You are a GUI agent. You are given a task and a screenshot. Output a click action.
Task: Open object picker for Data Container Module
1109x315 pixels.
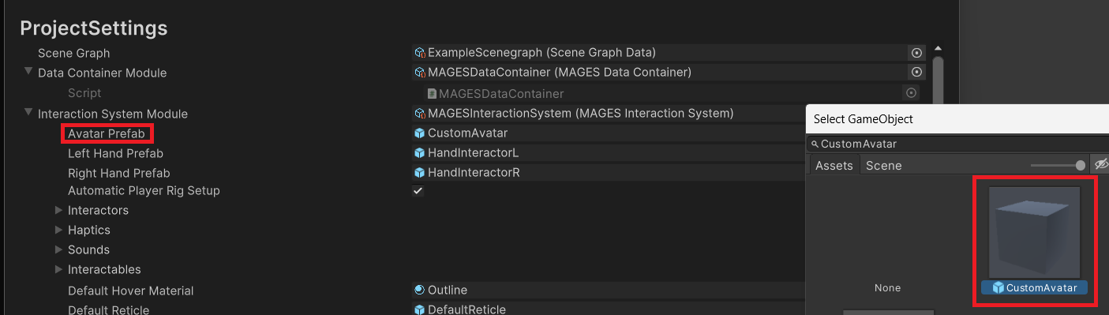click(916, 73)
